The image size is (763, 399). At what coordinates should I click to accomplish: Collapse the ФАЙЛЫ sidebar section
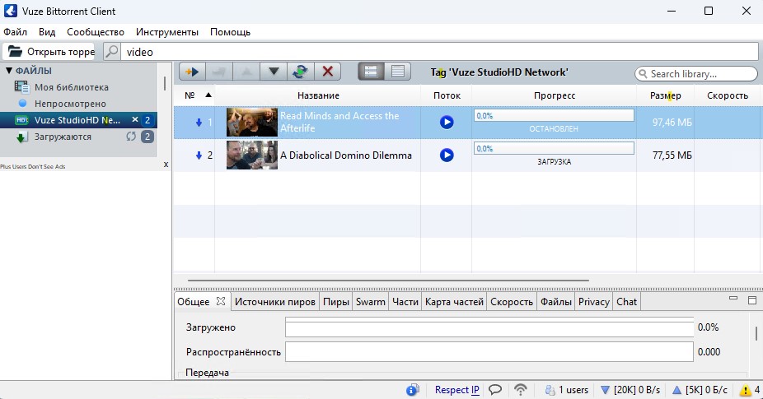pos(9,71)
